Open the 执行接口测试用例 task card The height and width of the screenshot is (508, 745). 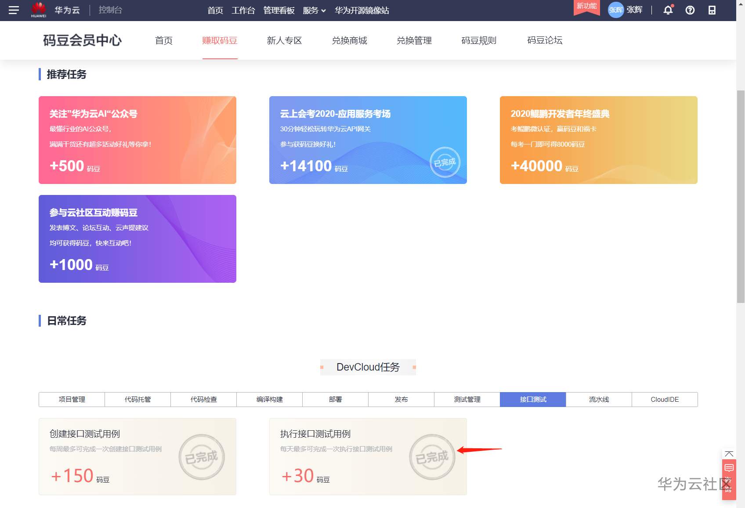click(368, 457)
